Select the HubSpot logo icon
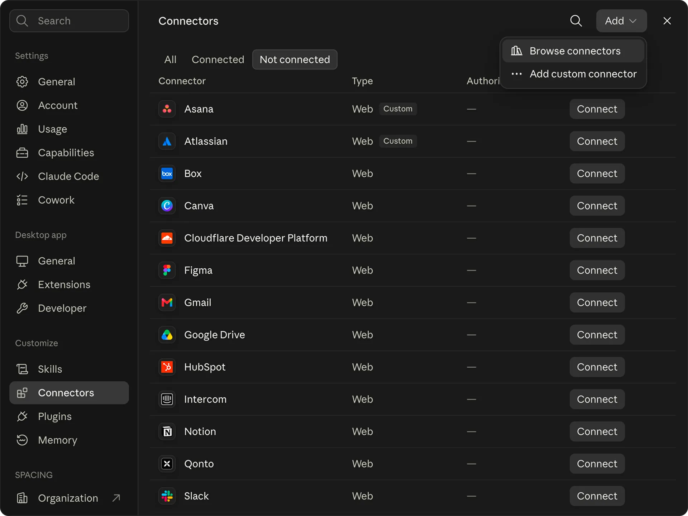The image size is (688, 516). (x=167, y=367)
